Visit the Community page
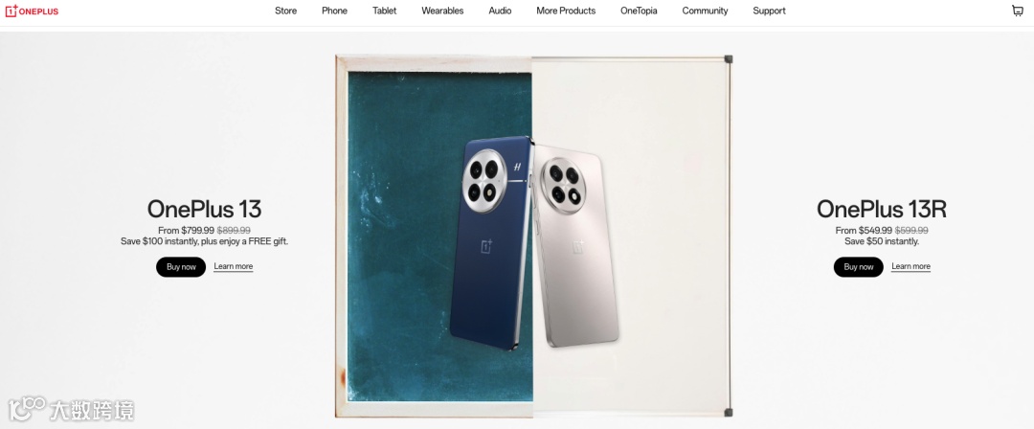1034x429 pixels. tap(705, 11)
